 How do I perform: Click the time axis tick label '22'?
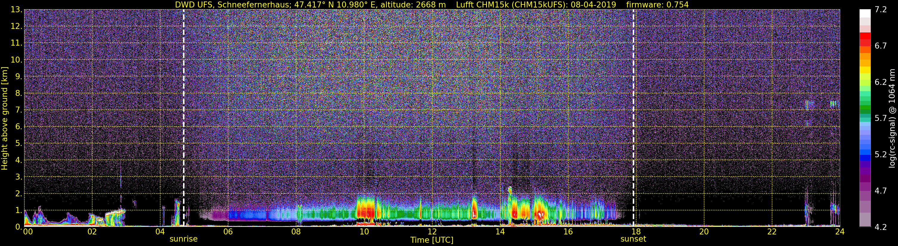772,232
